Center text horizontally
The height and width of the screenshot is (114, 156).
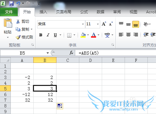coord(128,35)
